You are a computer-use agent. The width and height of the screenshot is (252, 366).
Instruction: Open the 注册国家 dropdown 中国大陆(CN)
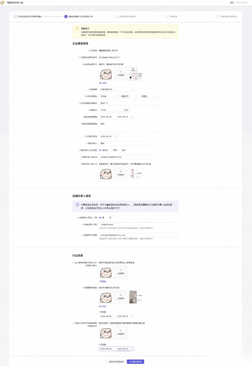click(117, 89)
